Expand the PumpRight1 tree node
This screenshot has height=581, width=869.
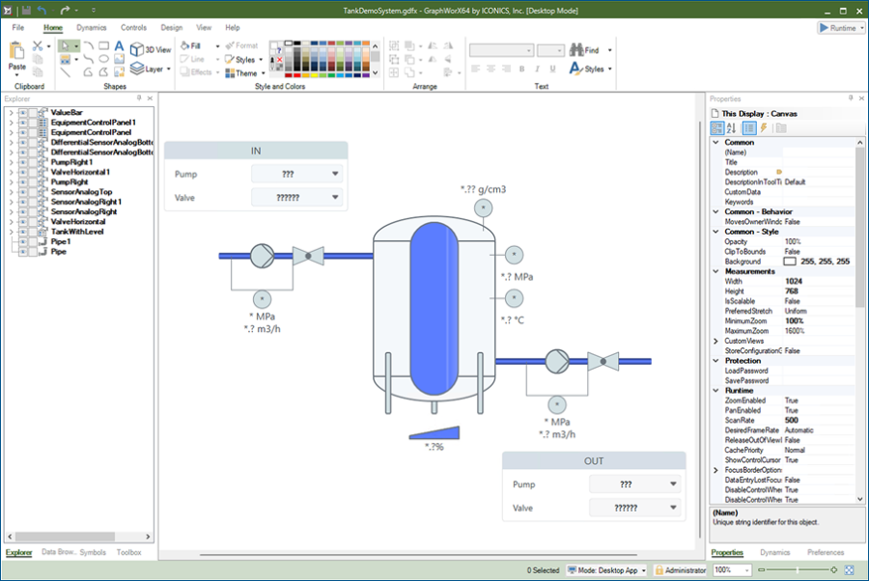coord(11,162)
